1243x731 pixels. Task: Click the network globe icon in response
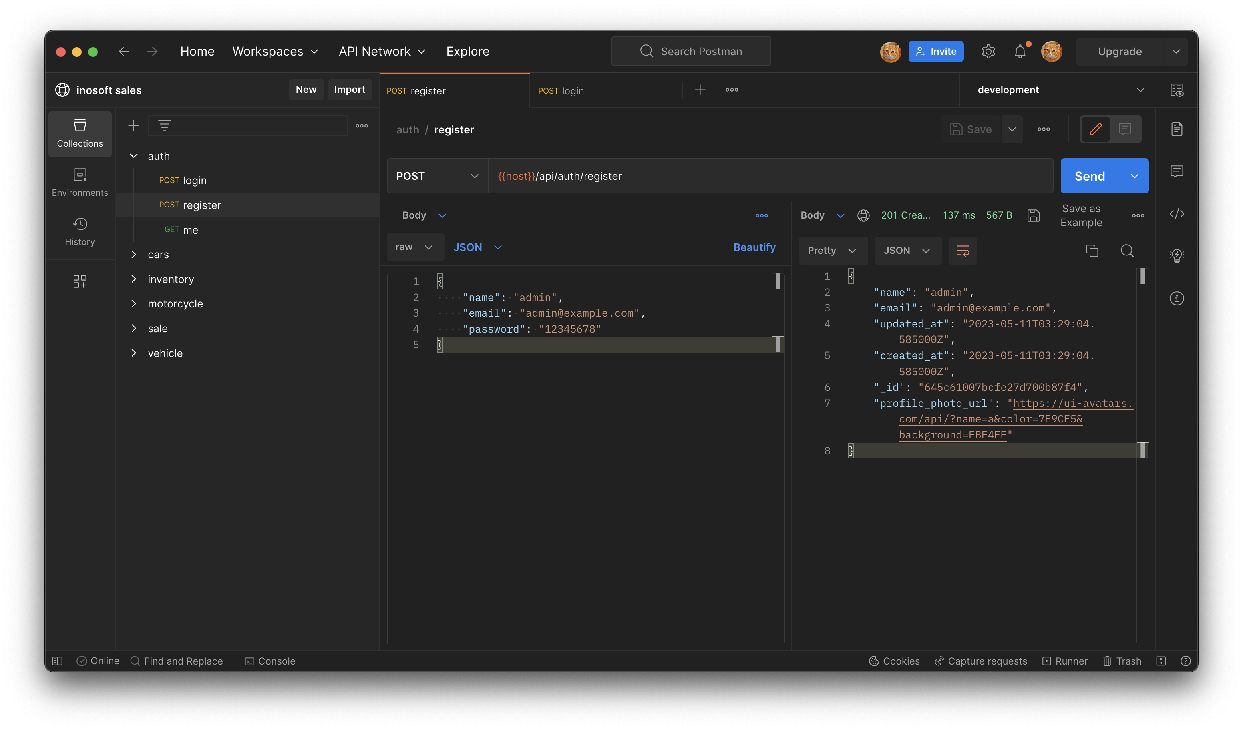click(863, 215)
